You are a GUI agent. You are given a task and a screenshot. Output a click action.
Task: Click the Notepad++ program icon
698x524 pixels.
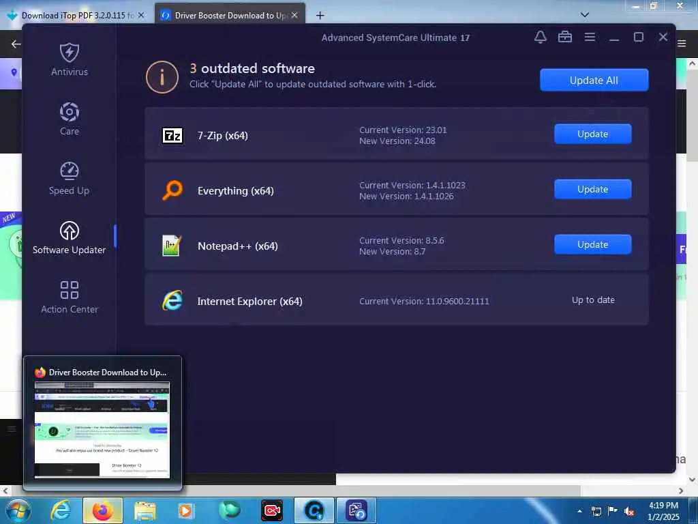point(172,246)
